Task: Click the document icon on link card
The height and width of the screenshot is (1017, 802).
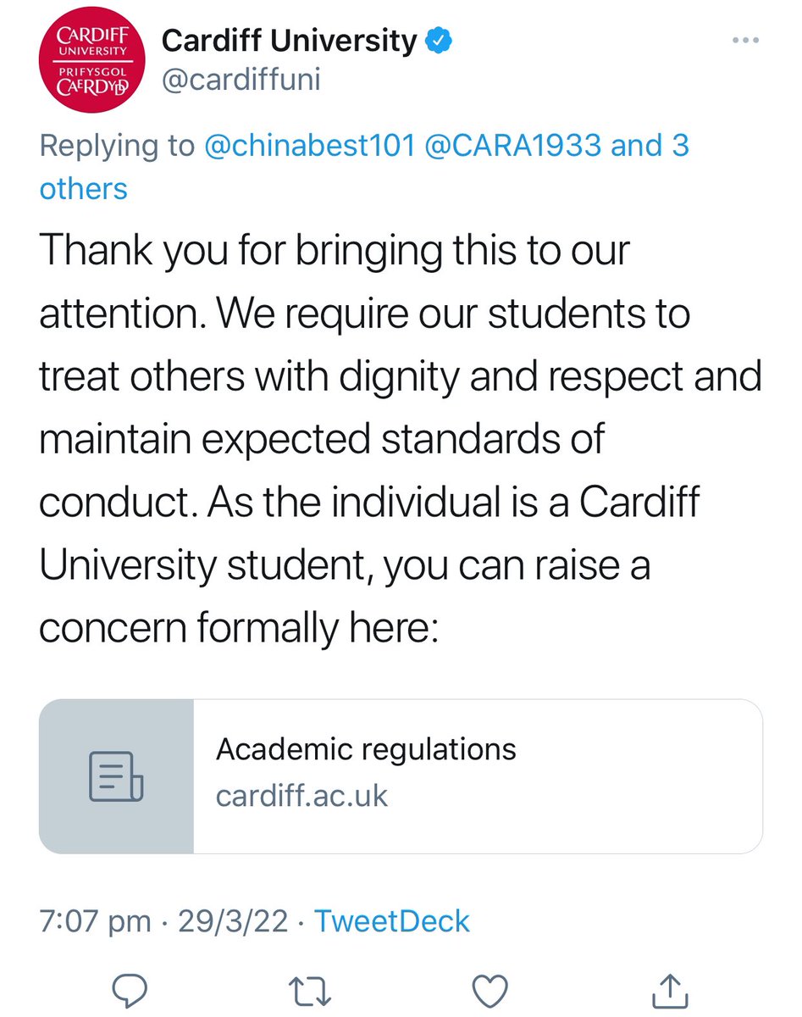Action: click(116, 775)
